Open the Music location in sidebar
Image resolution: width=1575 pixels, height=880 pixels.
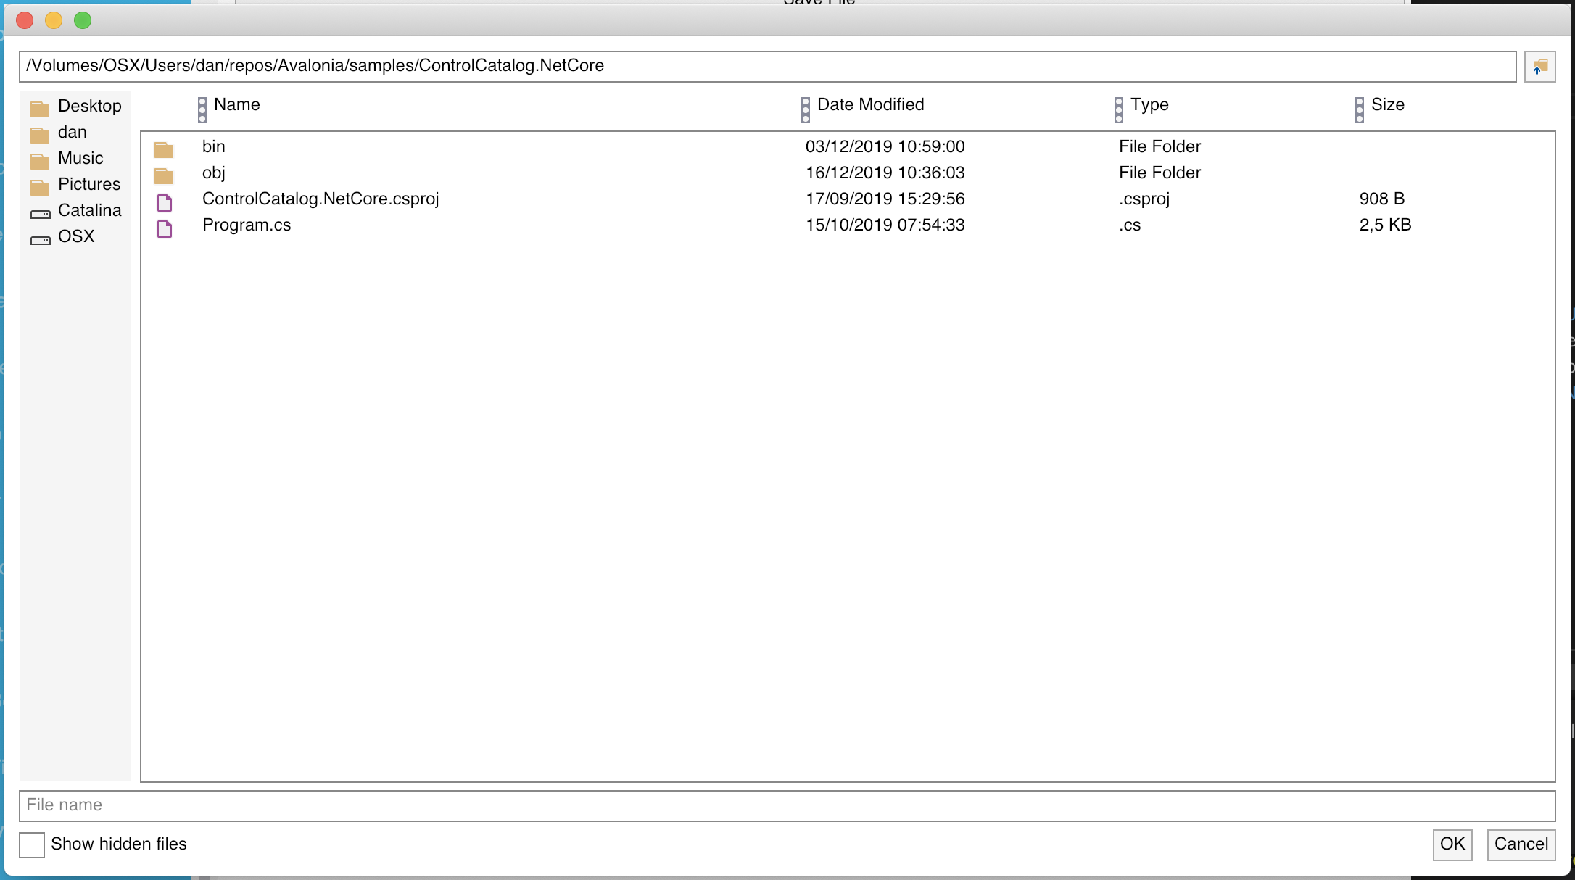80,158
